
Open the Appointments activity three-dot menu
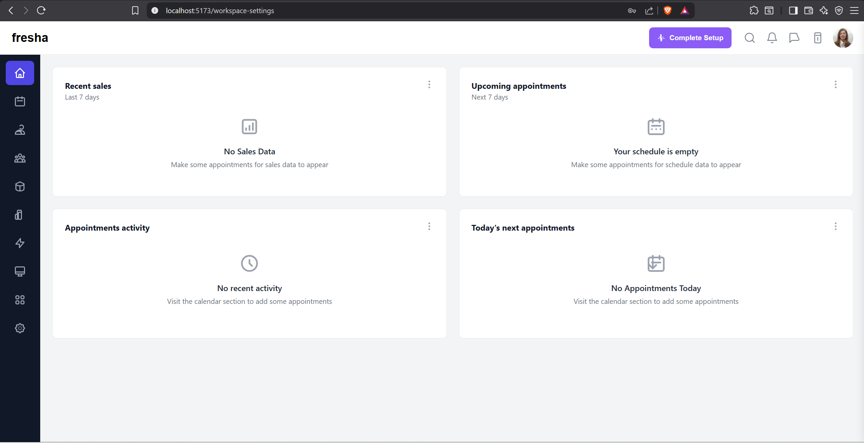[x=429, y=226]
